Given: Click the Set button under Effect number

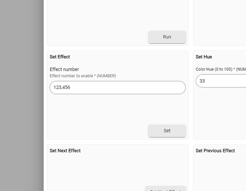Looking at the screenshot, I should click(167, 131).
